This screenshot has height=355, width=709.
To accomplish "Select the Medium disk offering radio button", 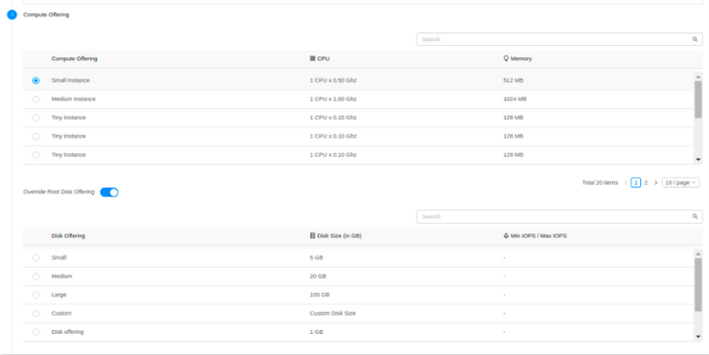I will point(35,276).
